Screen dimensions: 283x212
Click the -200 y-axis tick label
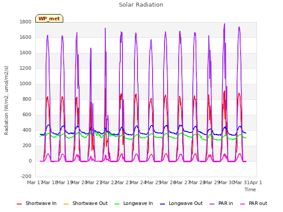click(26, 176)
